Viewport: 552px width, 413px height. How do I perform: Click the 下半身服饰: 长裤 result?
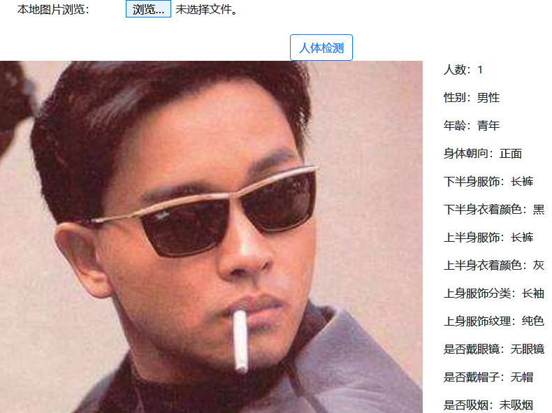coord(488,182)
